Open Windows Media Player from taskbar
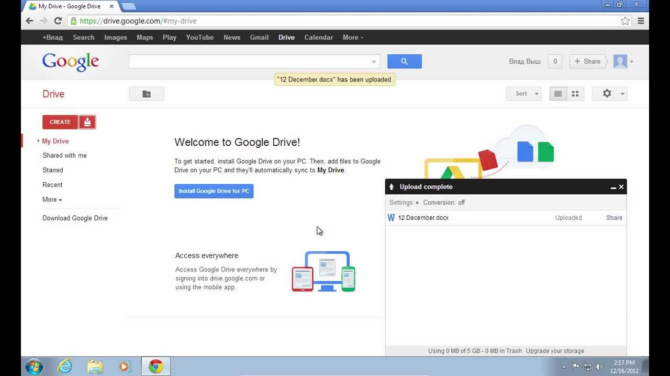Viewport: 670px width, 376px height. tap(124, 367)
